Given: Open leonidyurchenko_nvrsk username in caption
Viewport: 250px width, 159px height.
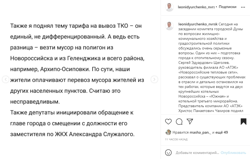Looking at the screenshot, I should point(198,24).
